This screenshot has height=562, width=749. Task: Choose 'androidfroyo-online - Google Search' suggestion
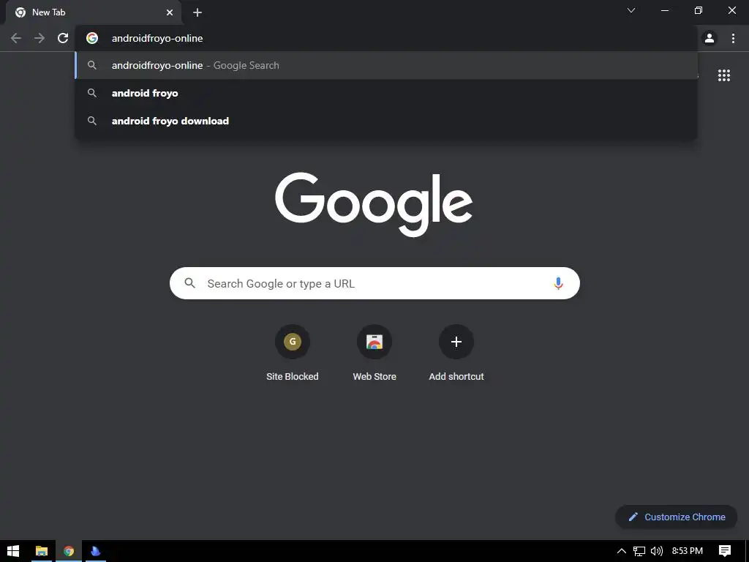coord(386,65)
